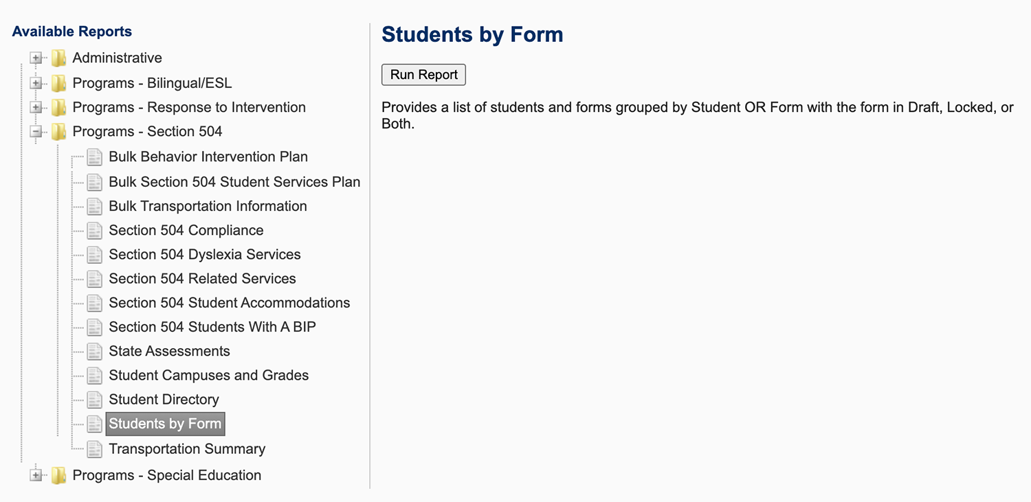Viewport: 1031px width, 502px height.
Task: Open Section 504 Students With A BIP
Action: click(x=212, y=327)
